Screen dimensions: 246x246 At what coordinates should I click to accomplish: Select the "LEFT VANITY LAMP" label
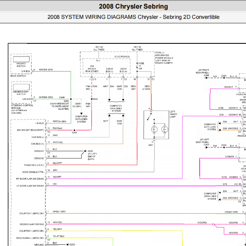(x=173, y=114)
